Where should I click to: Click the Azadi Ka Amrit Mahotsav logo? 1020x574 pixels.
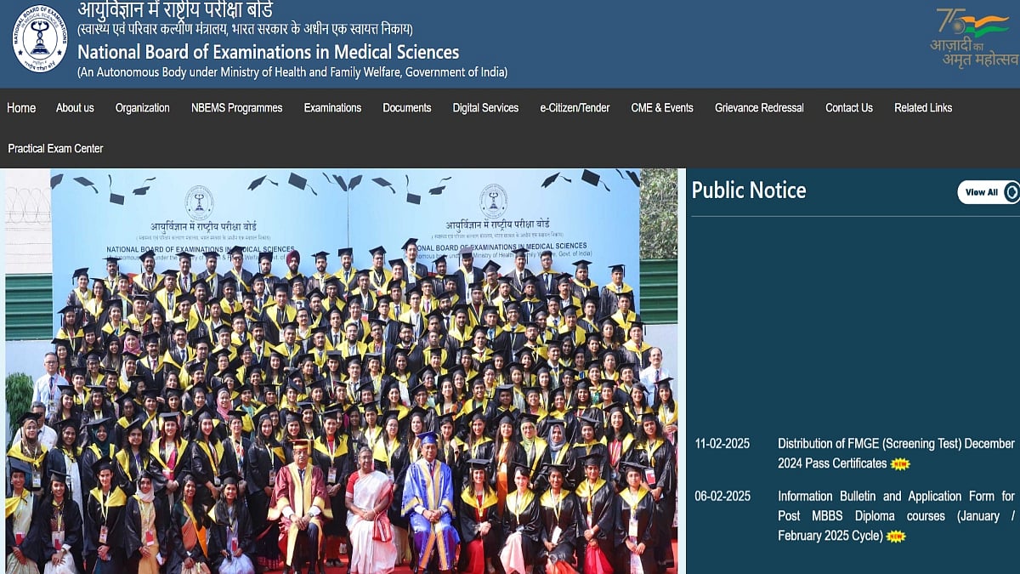[974, 37]
